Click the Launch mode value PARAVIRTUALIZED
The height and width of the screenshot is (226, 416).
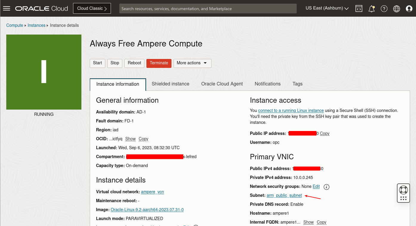point(144,219)
